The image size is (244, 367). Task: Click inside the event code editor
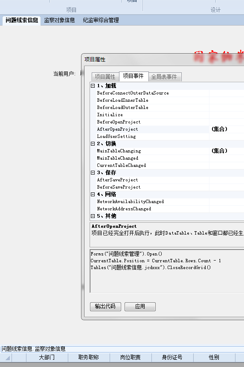[167, 271]
